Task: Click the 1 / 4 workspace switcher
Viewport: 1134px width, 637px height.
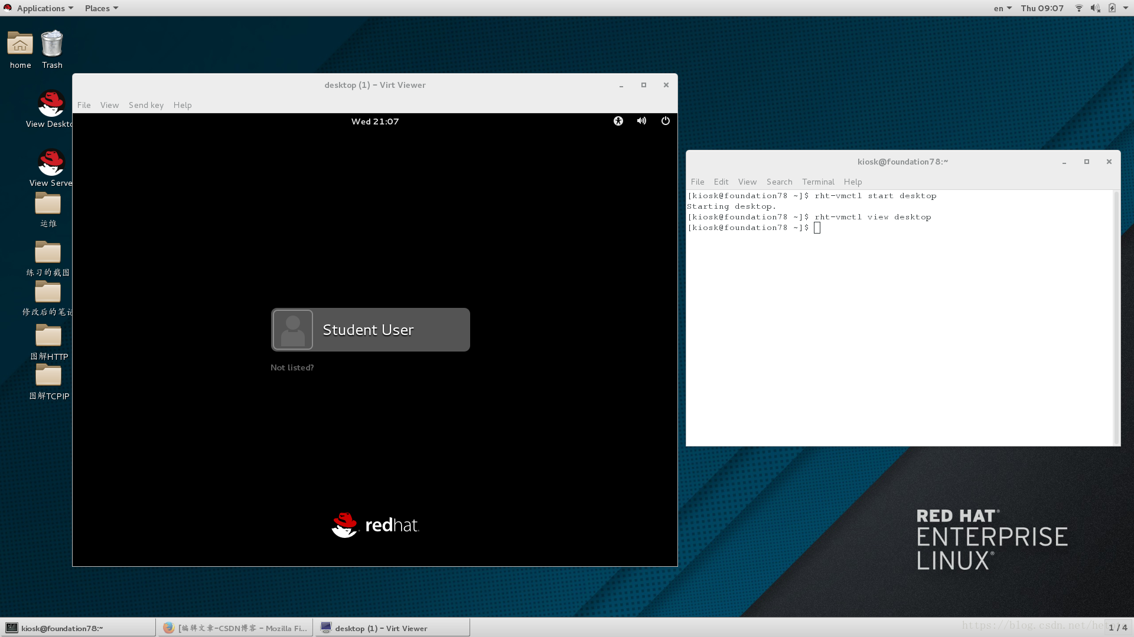Action: (1118, 628)
